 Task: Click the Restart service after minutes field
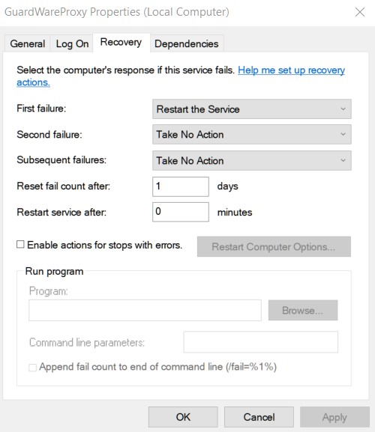(181, 212)
